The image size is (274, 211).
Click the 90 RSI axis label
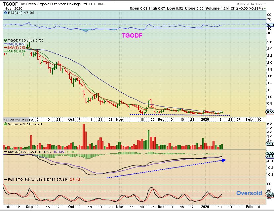click(269, 15)
